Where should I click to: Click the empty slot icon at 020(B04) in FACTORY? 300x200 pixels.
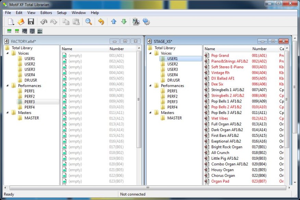coord(64,164)
